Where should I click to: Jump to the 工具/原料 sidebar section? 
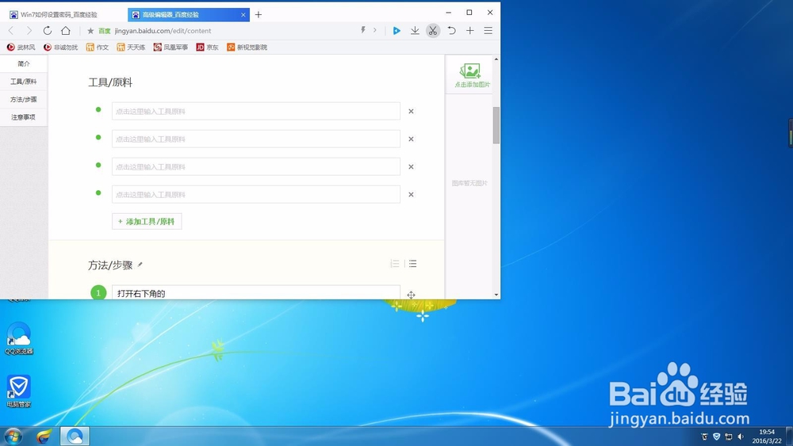pyautogui.click(x=24, y=82)
